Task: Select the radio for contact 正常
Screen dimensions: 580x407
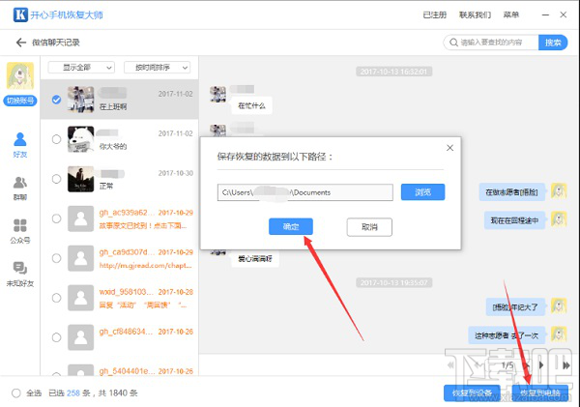Action: tap(56, 179)
